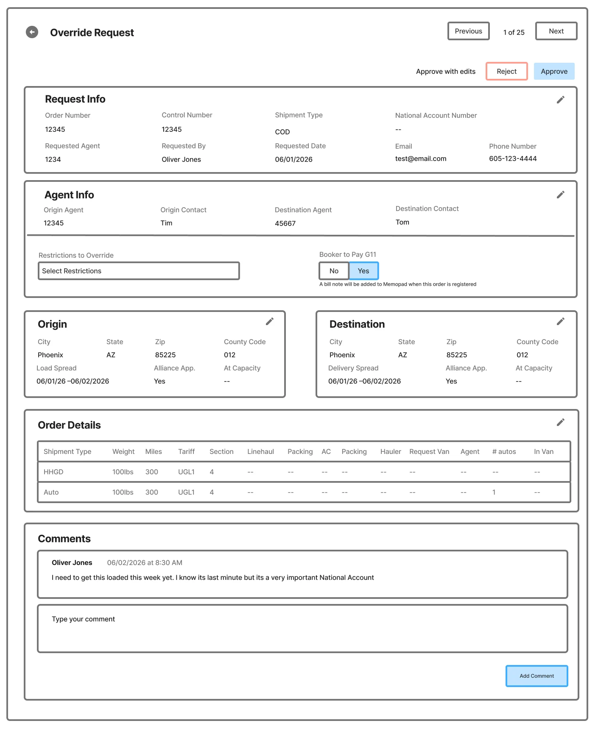Click the back arrow beside Override Request
The image size is (598, 729).
coord(32,32)
